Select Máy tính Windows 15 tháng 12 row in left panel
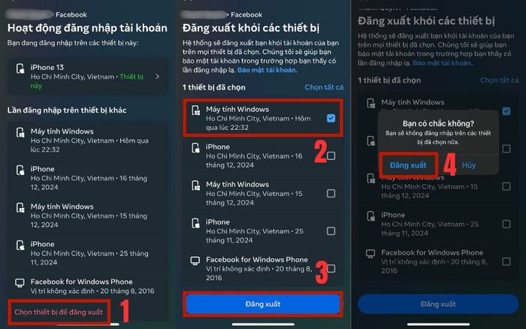Image resolution: width=526 pixels, height=329 pixels. pyautogui.click(x=88, y=216)
